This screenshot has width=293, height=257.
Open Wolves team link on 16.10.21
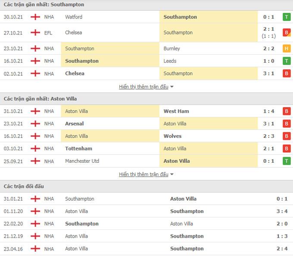click(x=172, y=136)
